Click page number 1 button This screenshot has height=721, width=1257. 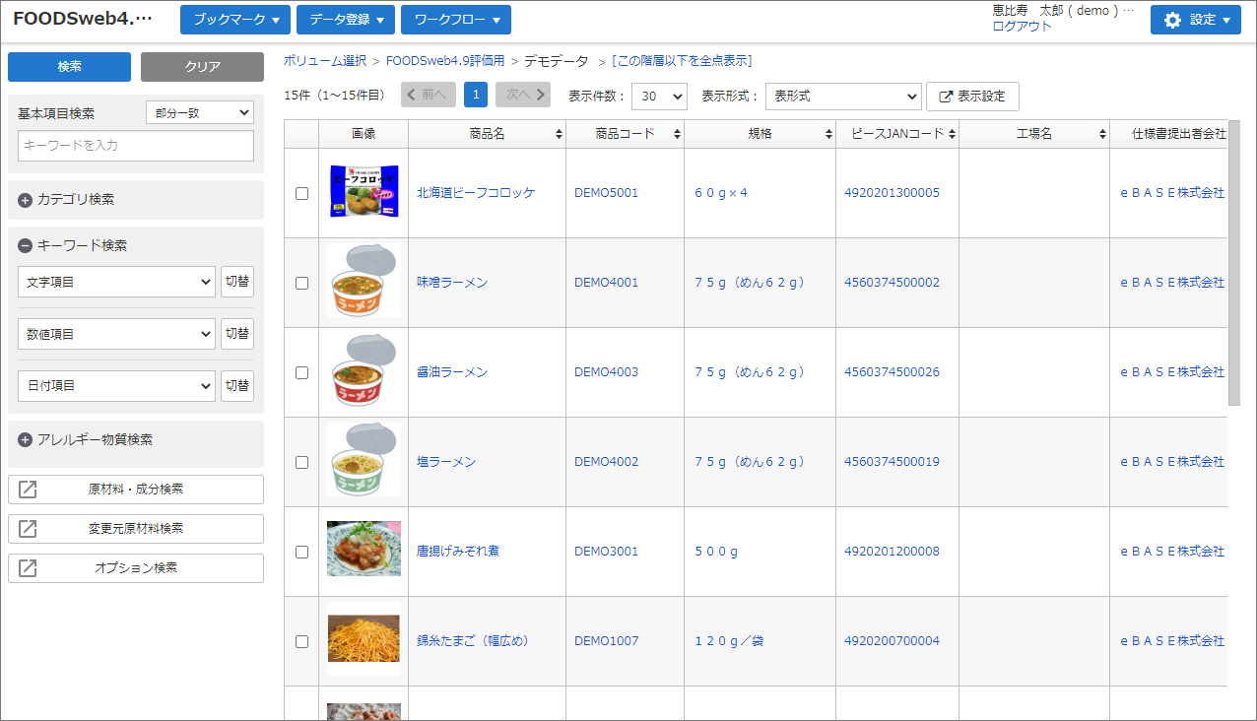(x=476, y=95)
